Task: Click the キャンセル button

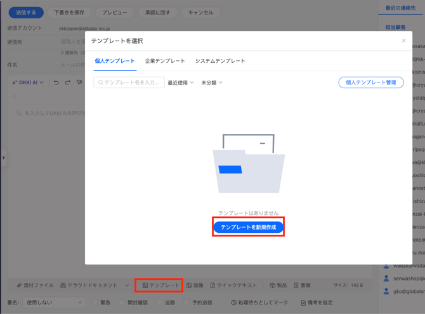Action: 200,13
